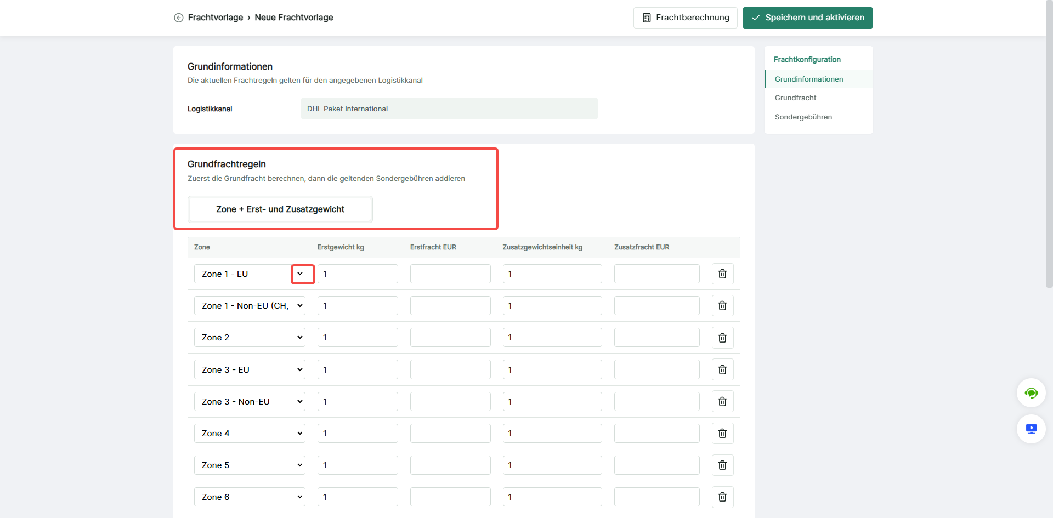Navigate to Sondergebühren section
Viewport: 1053px width, 518px height.
pos(803,117)
